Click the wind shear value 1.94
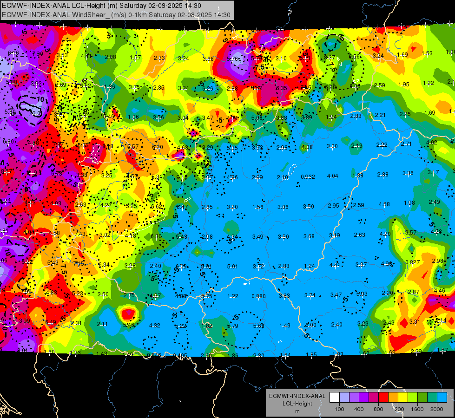Screen dimensions: 455x418 pyautogui.click(x=331, y=117)
